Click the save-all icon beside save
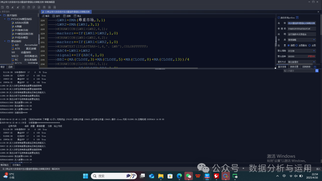Screen dimensions: 322x181 click(7, 7)
